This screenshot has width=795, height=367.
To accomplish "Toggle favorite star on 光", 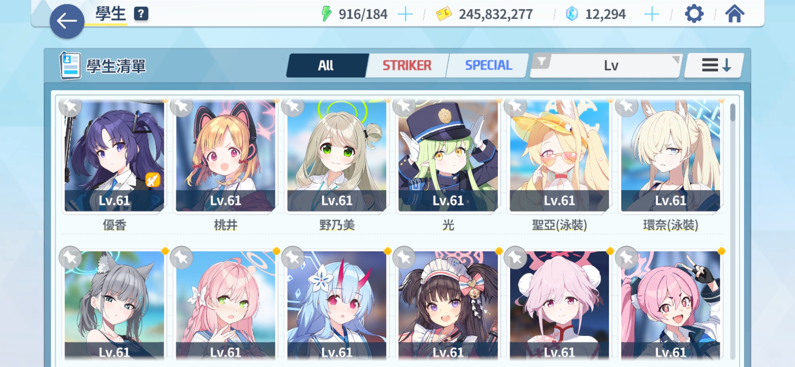I will click(404, 107).
